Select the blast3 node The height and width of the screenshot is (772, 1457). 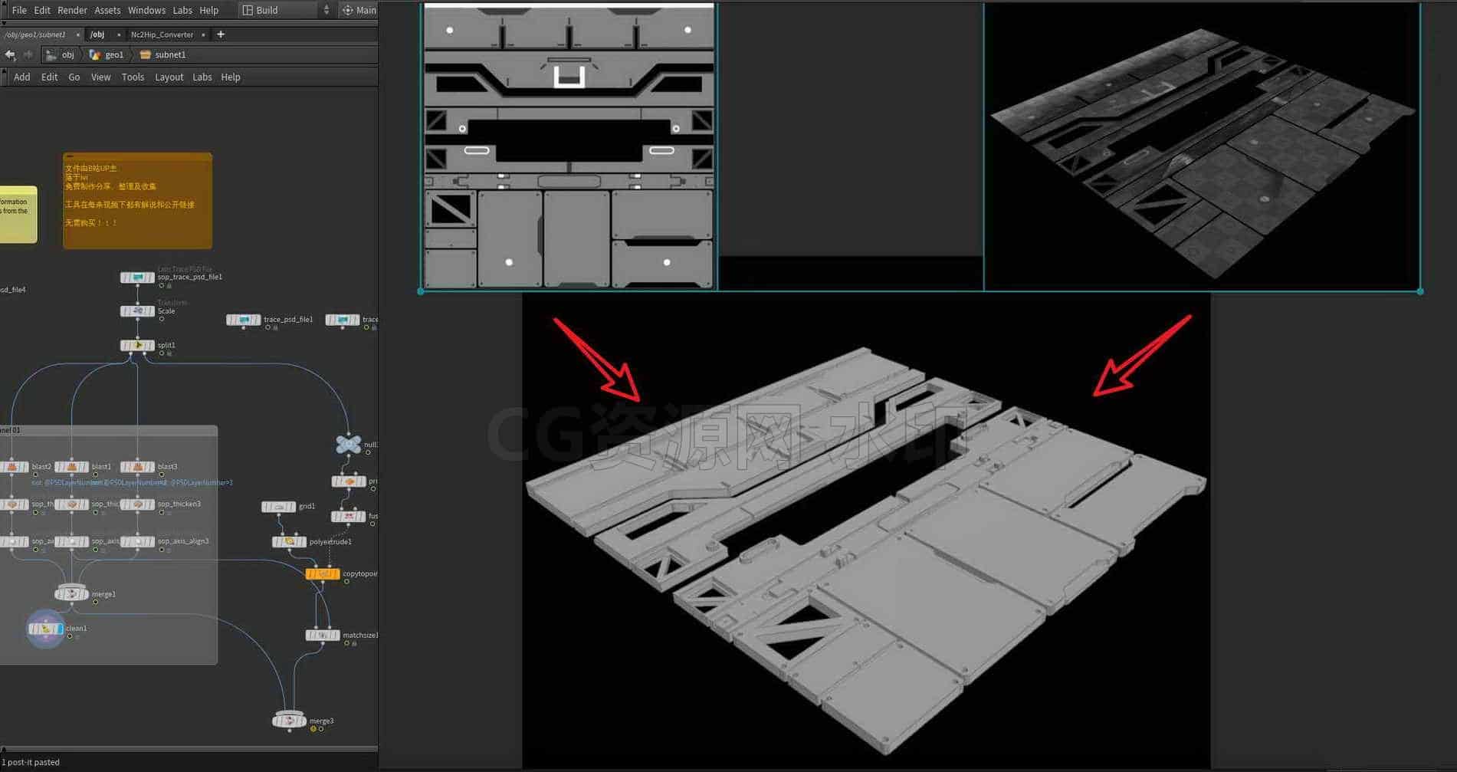[137, 466]
